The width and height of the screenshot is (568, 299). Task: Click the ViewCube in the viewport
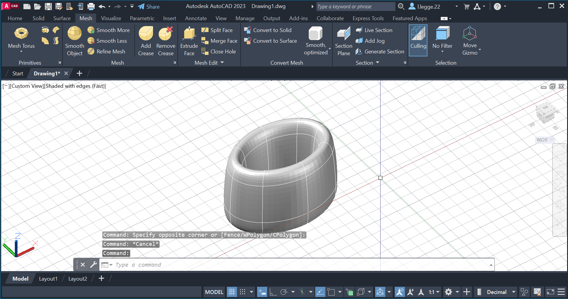545,114
